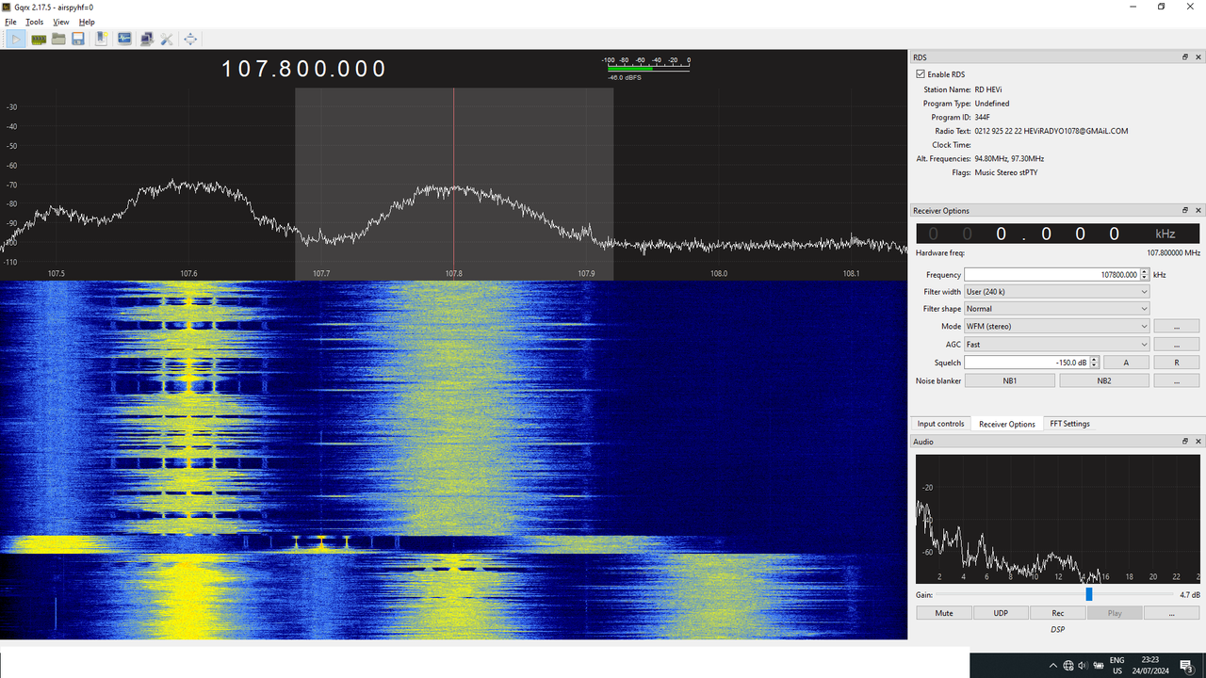The width and height of the screenshot is (1206, 678).
Task: Open AGC options ellipsis button
Action: click(1177, 345)
